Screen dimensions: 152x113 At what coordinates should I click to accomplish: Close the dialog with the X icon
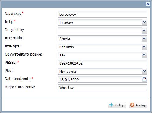[x=148, y=4]
